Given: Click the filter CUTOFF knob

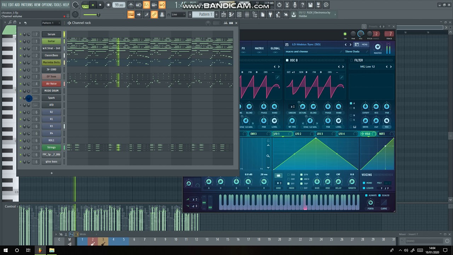Looking at the screenshot, I should pos(366,106).
